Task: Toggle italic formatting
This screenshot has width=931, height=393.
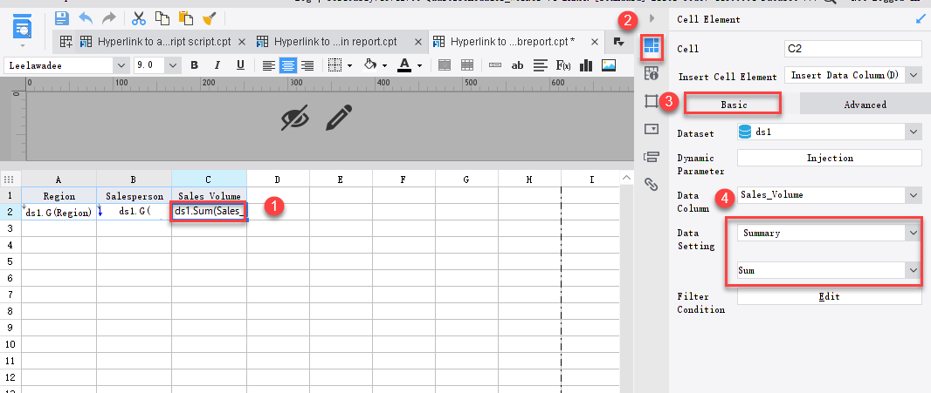Action: (x=217, y=65)
